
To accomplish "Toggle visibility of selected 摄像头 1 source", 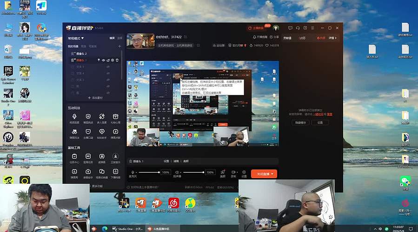I will (103, 60).
